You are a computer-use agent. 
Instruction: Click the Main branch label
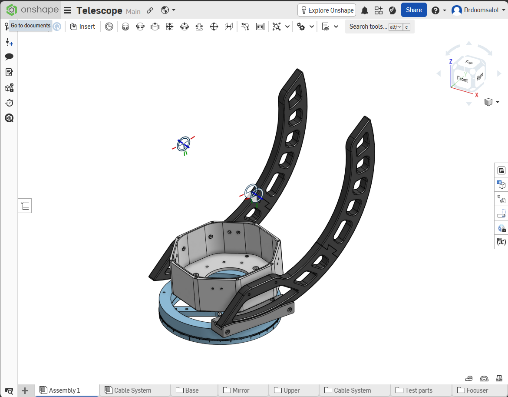coord(133,11)
